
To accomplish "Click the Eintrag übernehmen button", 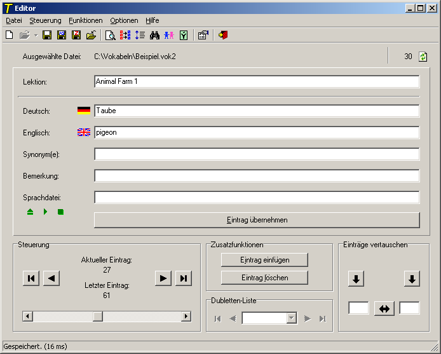I will click(x=257, y=220).
